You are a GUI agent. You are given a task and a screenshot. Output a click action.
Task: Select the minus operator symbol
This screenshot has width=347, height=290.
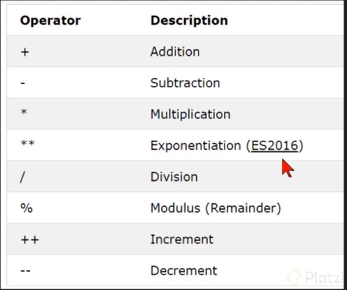coord(23,83)
